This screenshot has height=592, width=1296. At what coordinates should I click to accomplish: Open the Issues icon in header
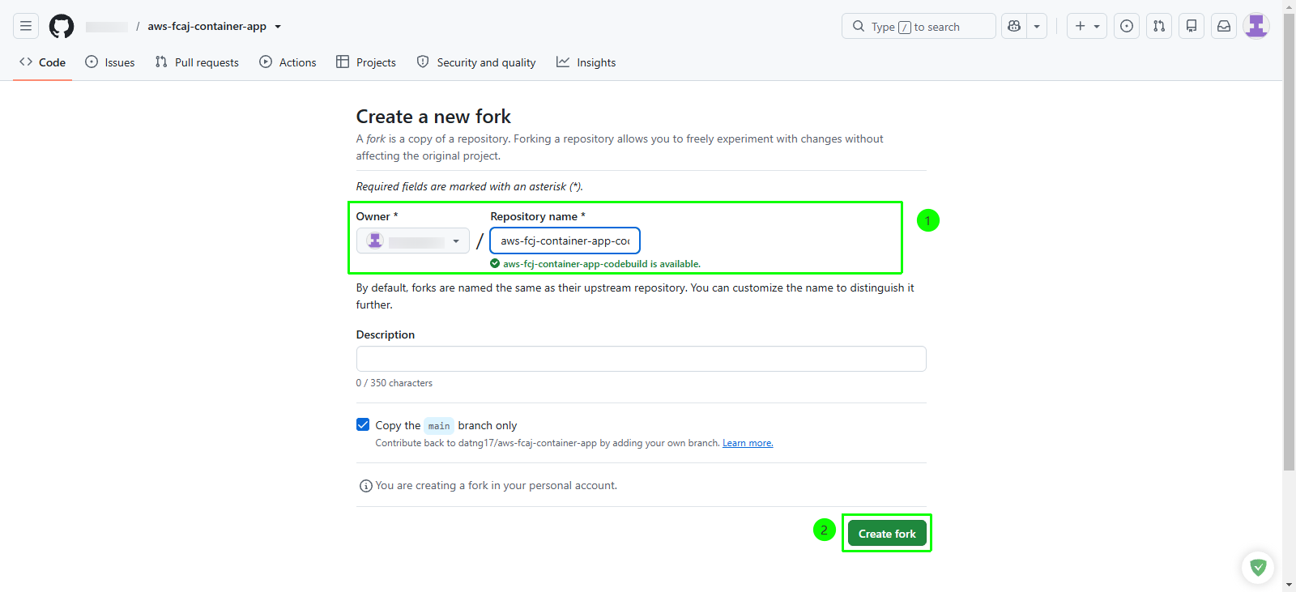point(1127,26)
